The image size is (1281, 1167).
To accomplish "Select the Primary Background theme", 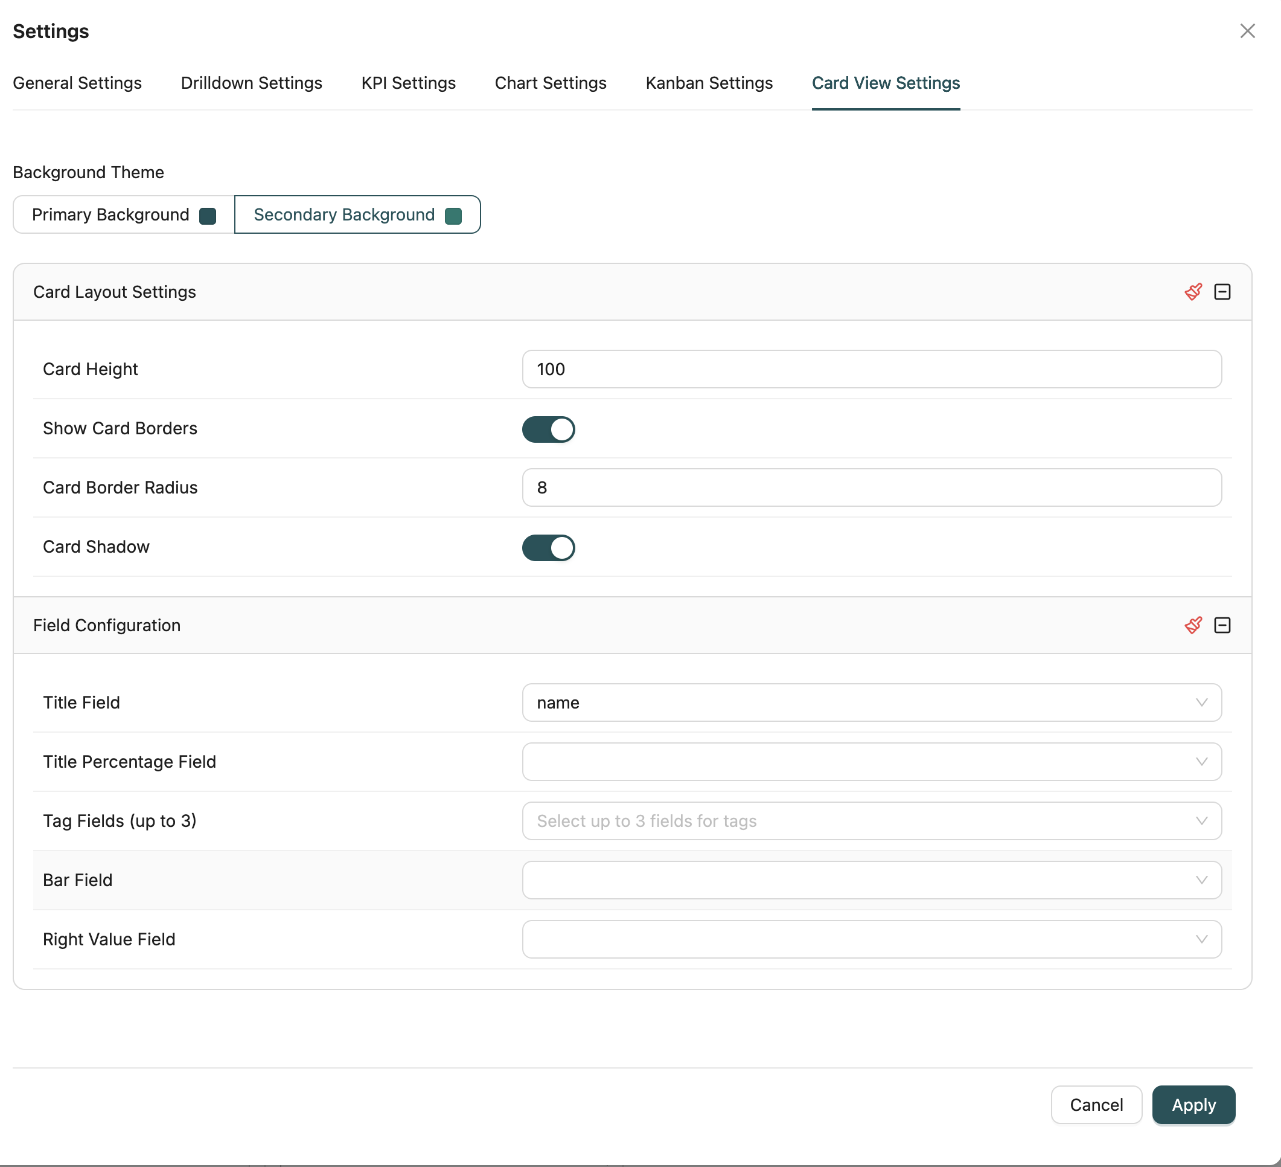I will click(110, 214).
